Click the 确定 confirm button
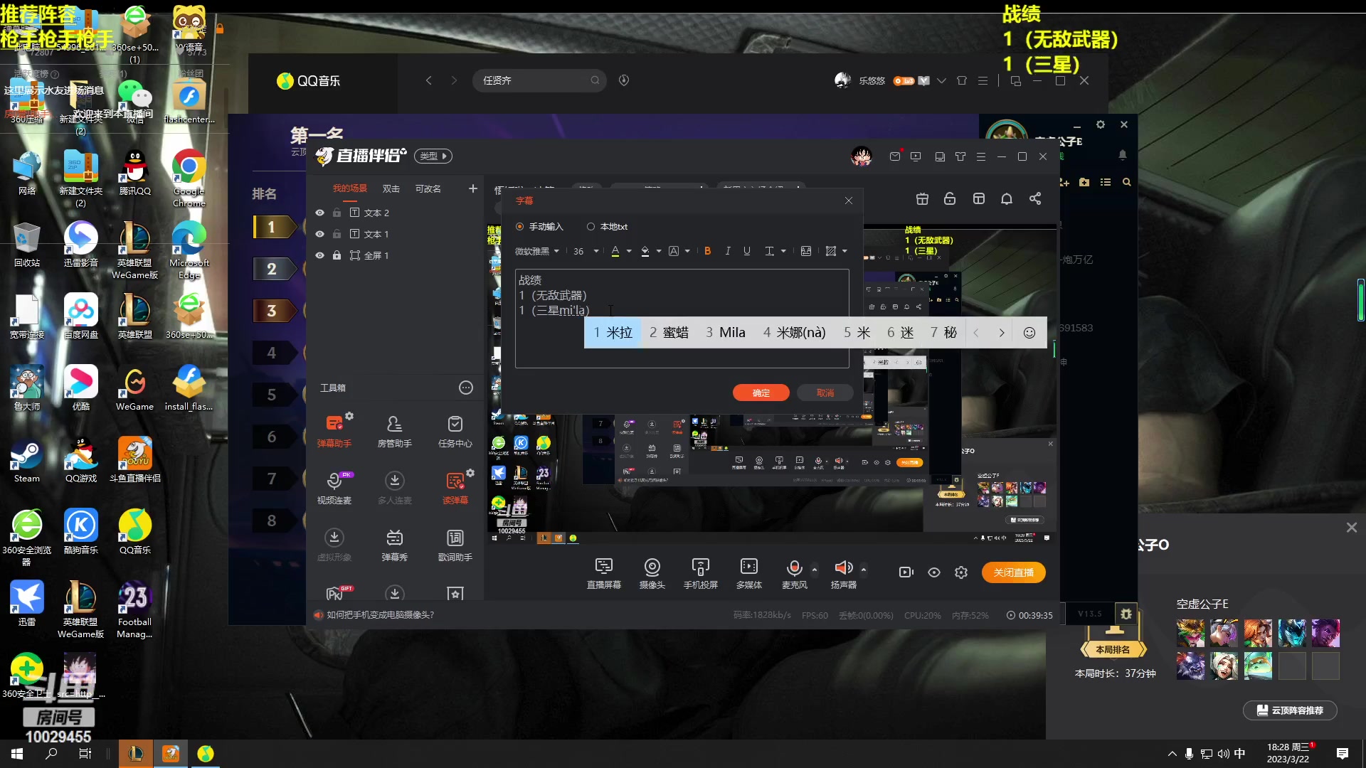The width and height of the screenshot is (1366, 768). pos(762,392)
